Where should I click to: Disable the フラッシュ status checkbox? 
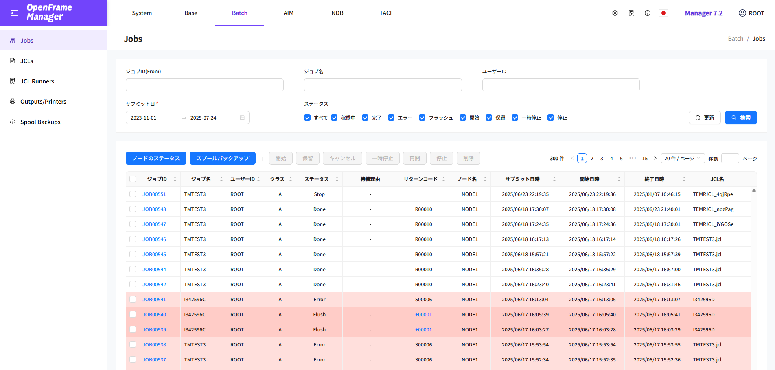coord(422,117)
